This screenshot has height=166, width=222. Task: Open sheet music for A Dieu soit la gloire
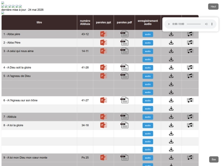coord(190,67)
